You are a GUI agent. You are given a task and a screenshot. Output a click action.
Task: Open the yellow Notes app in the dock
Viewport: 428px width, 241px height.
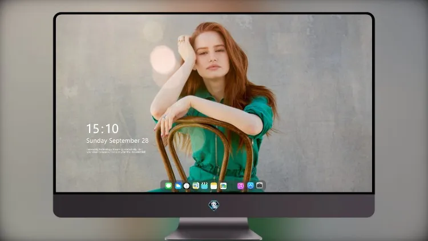214,186
